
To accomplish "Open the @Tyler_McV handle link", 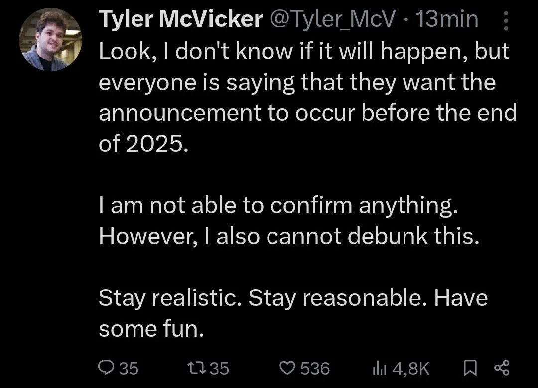I will coord(333,20).
